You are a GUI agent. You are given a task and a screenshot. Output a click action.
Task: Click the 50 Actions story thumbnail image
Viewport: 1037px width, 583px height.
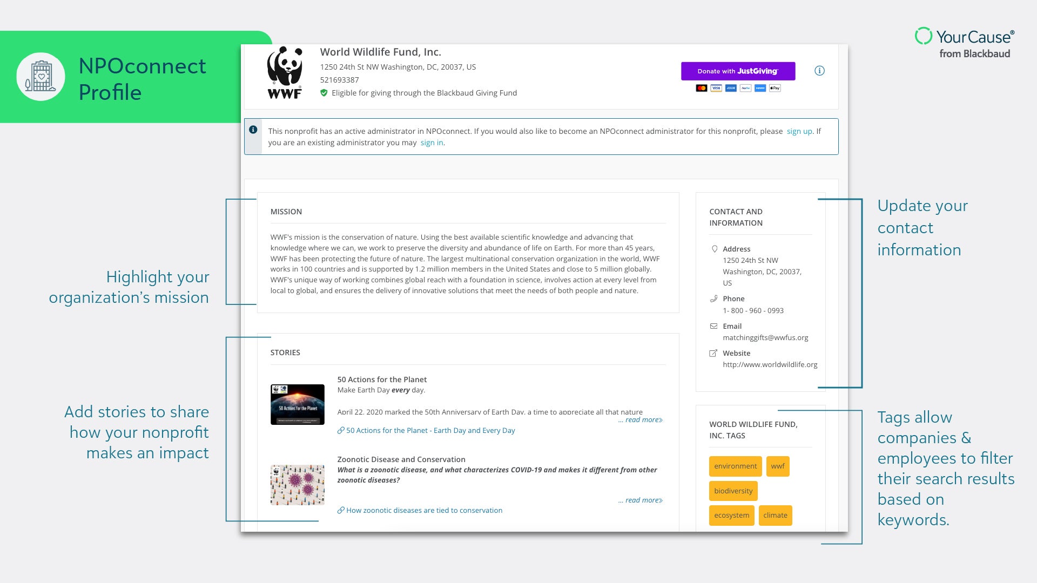(x=297, y=402)
